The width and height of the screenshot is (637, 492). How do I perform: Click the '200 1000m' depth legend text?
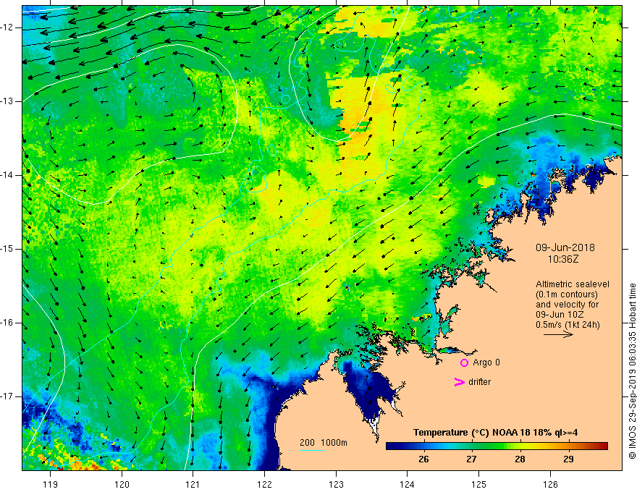[324, 443]
